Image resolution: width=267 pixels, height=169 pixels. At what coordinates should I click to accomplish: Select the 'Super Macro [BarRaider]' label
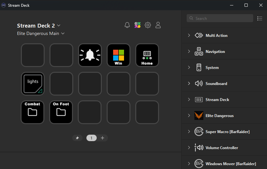227,131
